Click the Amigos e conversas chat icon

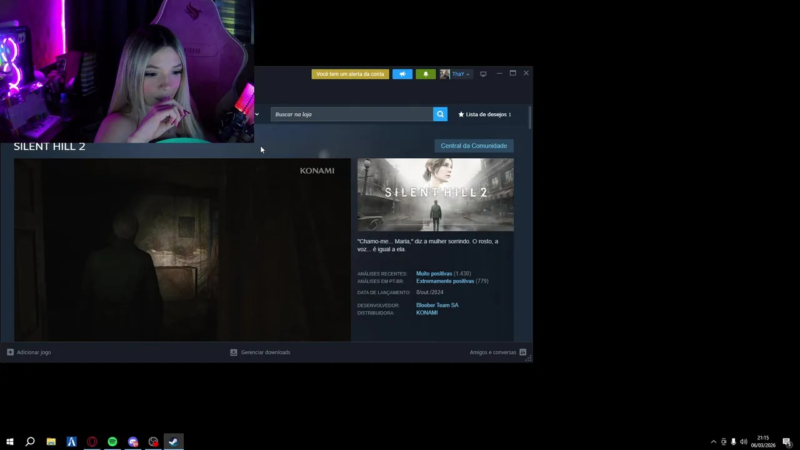pyautogui.click(x=522, y=352)
